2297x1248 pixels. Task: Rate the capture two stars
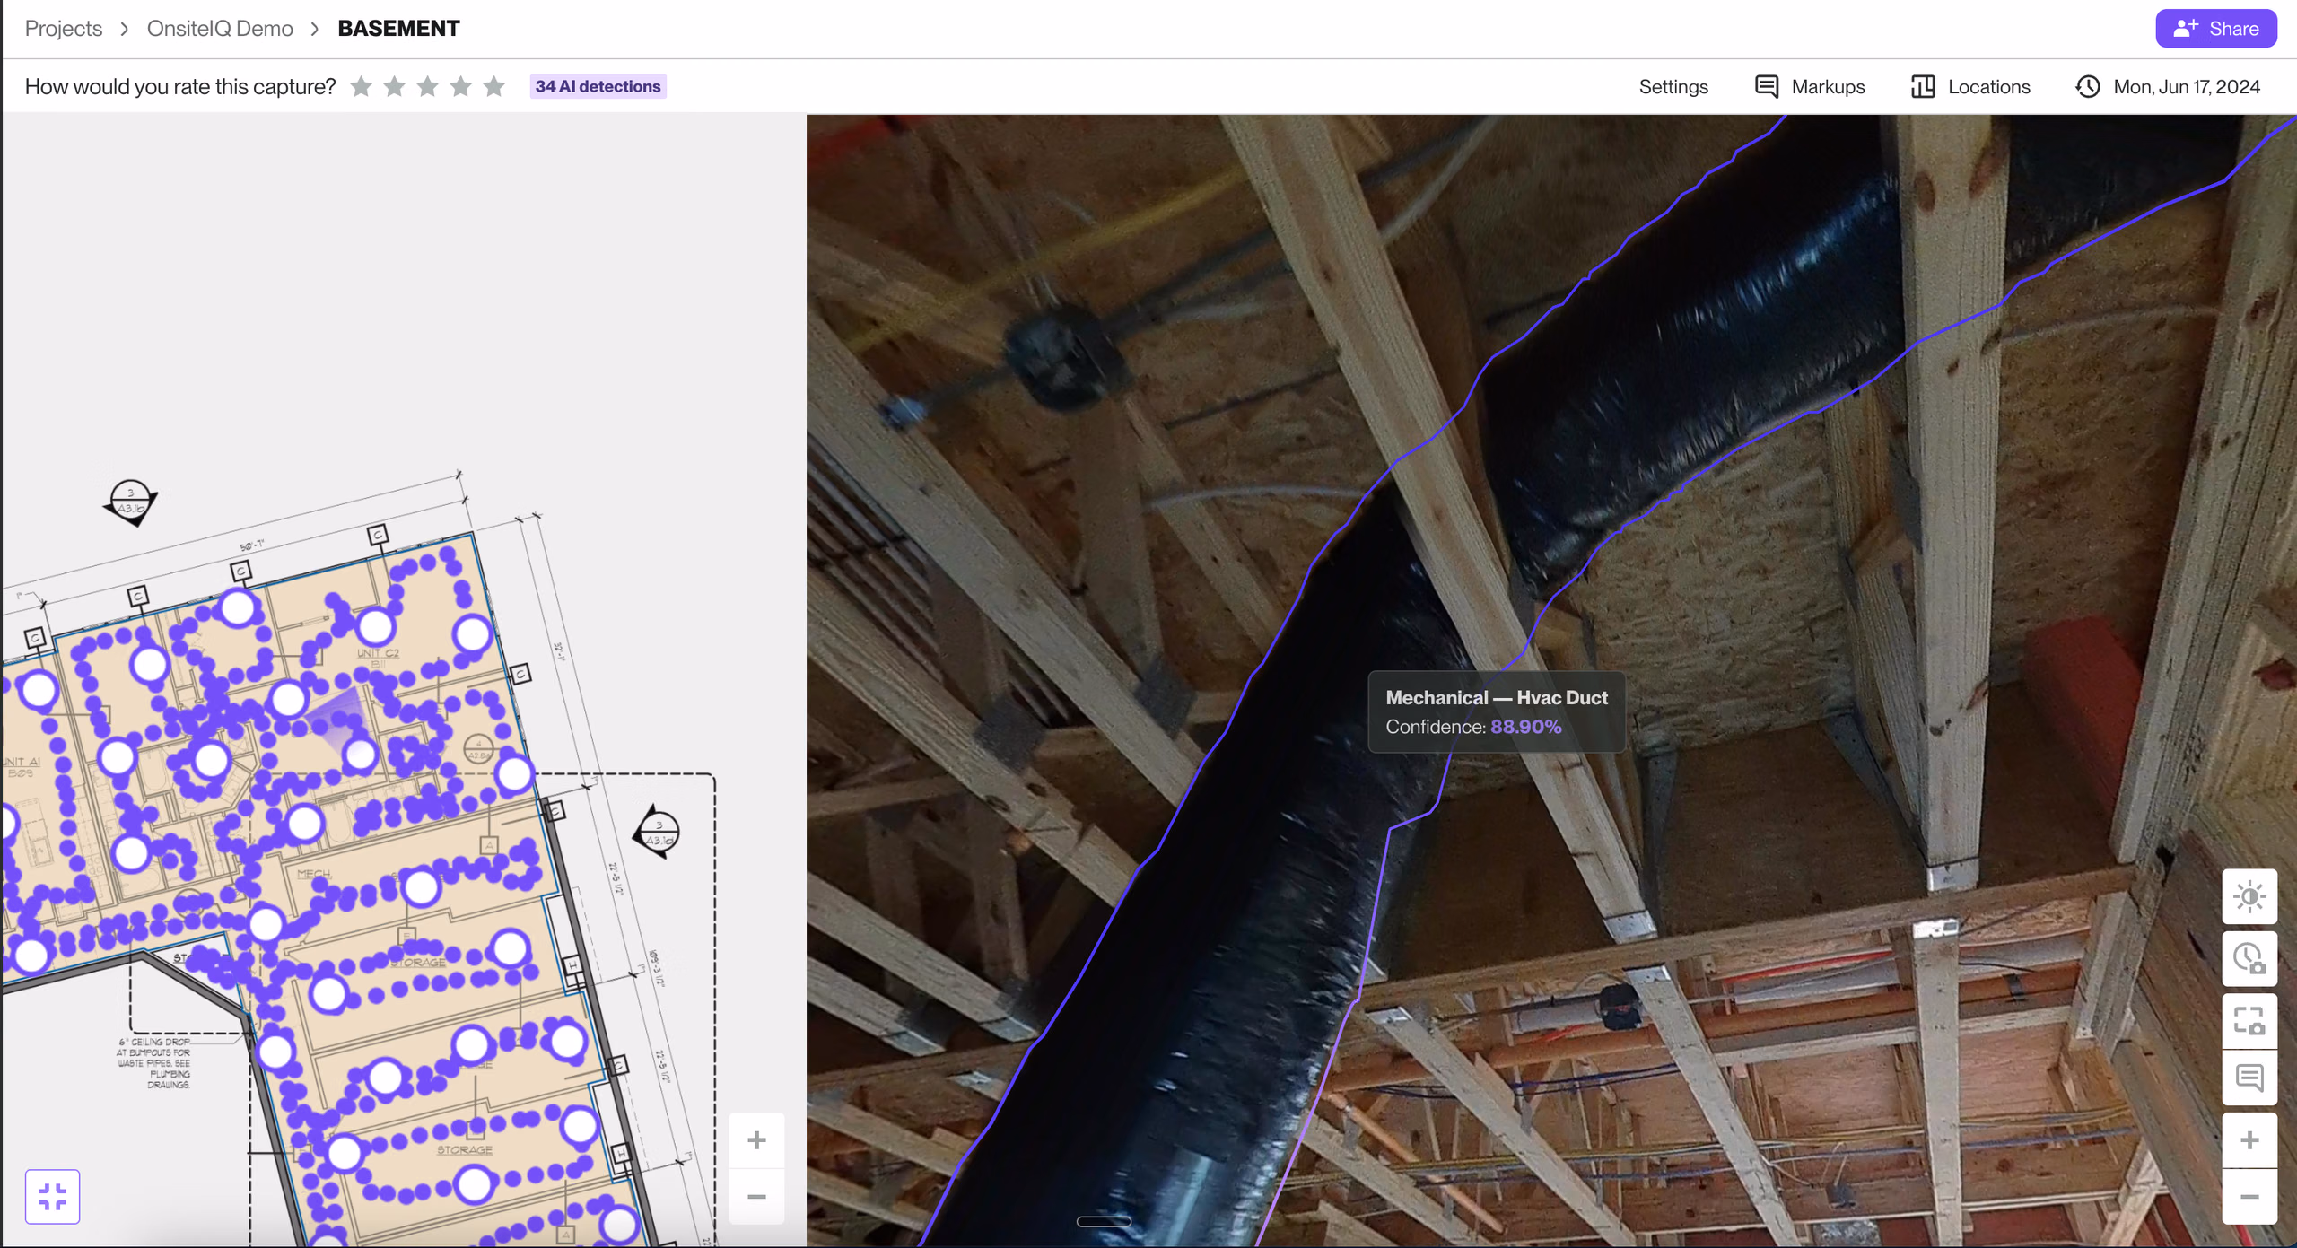(394, 86)
